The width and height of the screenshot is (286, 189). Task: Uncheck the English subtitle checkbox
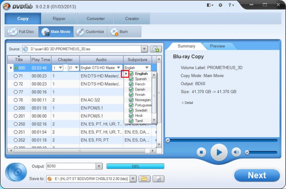coord(131,74)
